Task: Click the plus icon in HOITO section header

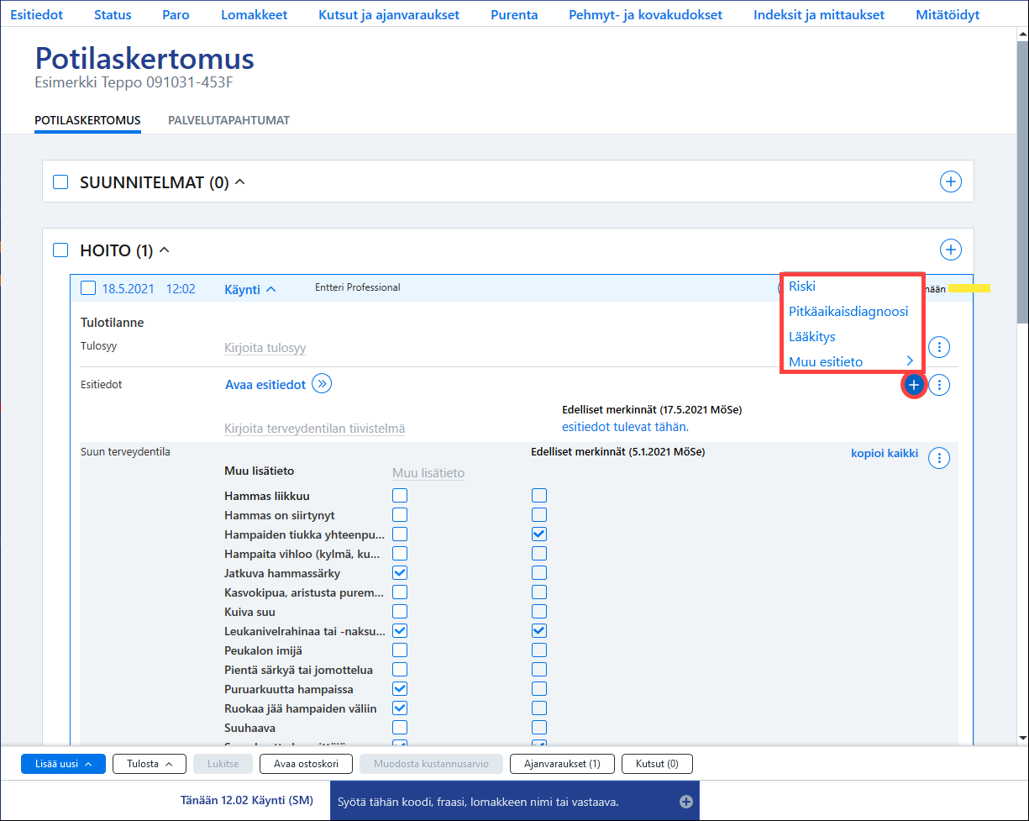Action: pyautogui.click(x=950, y=250)
